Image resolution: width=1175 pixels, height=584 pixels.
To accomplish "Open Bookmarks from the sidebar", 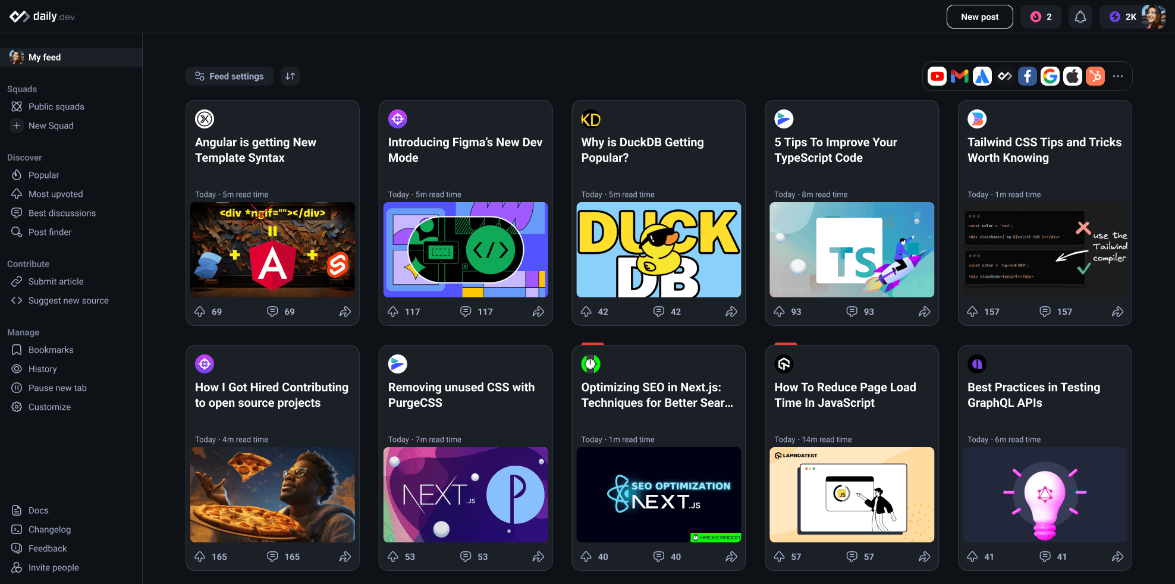I will [x=51, y=350].
